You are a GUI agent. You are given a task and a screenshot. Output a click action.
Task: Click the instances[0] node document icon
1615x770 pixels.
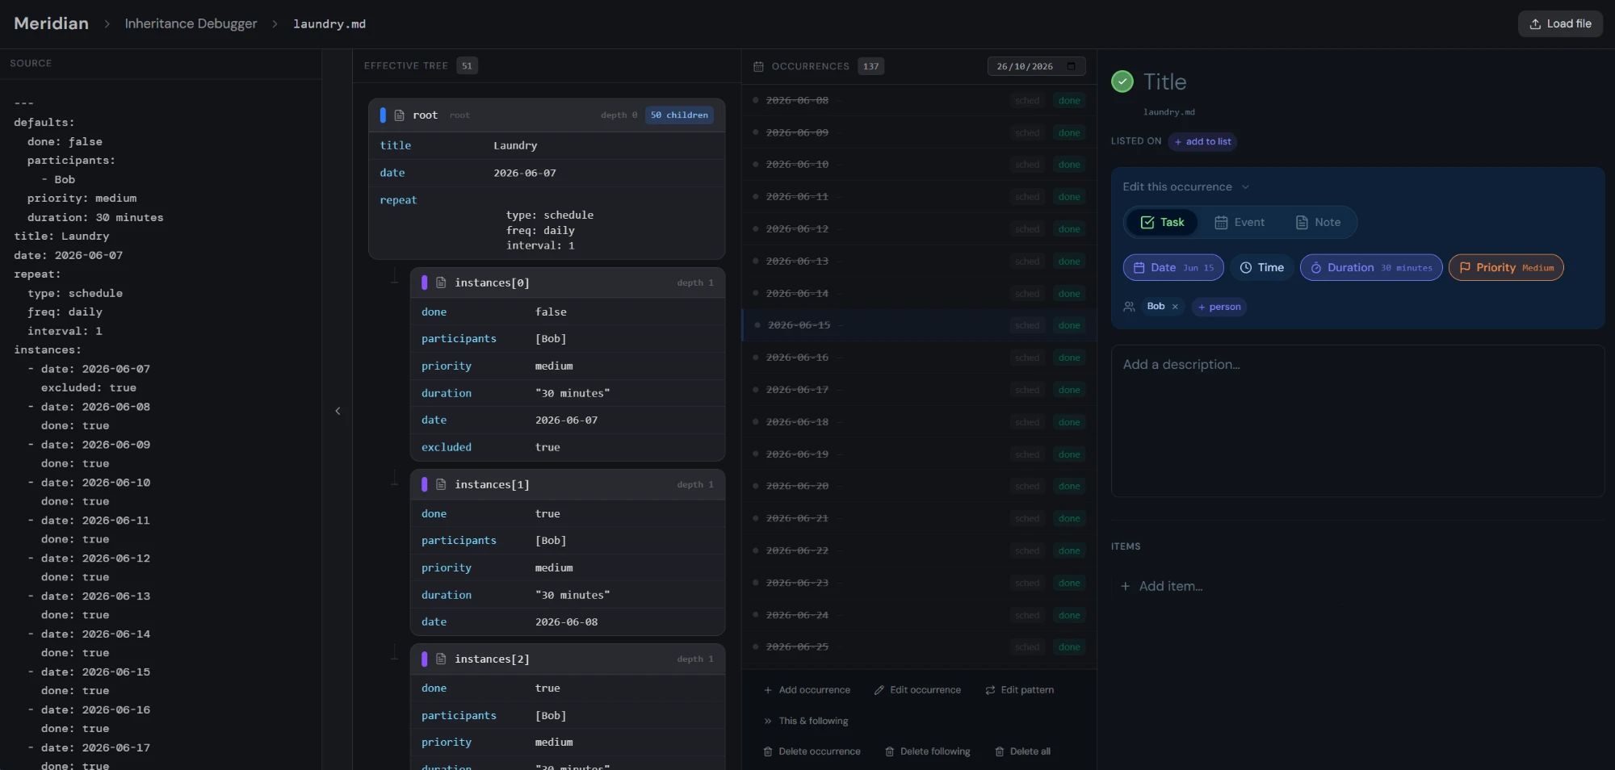pos(441,282)
